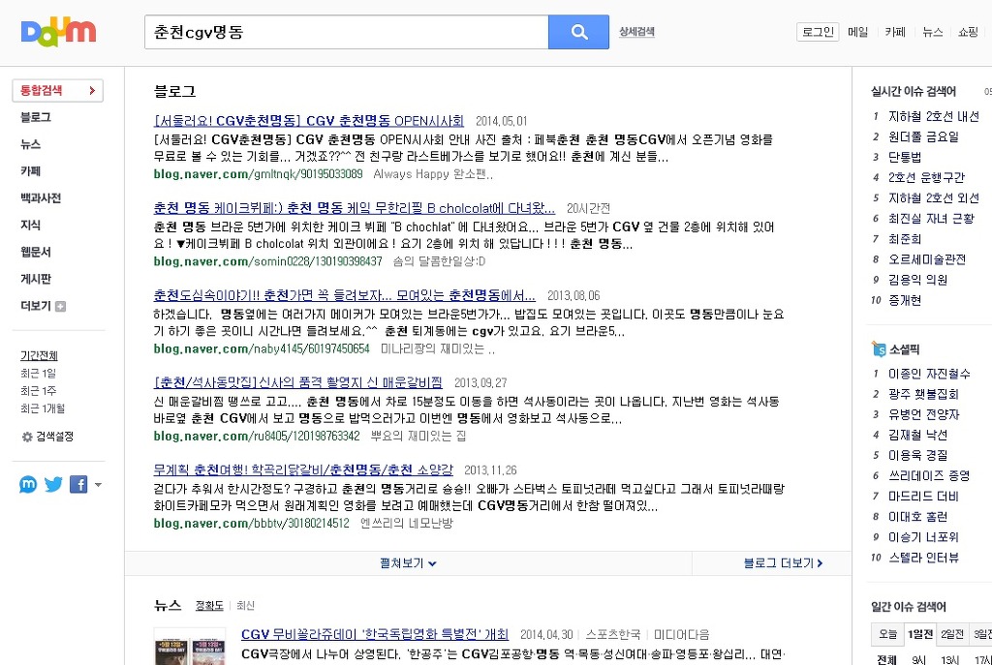Share via the Twitter bird icon
This screenshot has width=992, height=665.
[54, 485]
